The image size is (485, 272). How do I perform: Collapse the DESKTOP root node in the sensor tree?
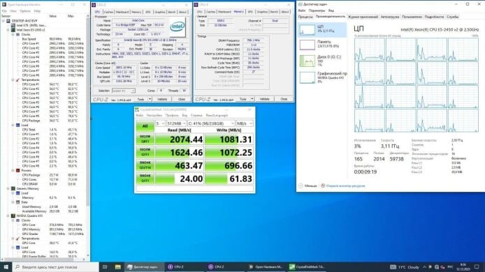pos(3,21)
